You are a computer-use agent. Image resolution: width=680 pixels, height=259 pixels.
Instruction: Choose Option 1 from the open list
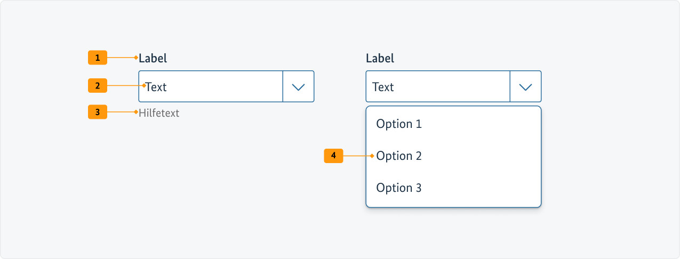[x=399, y=124]
